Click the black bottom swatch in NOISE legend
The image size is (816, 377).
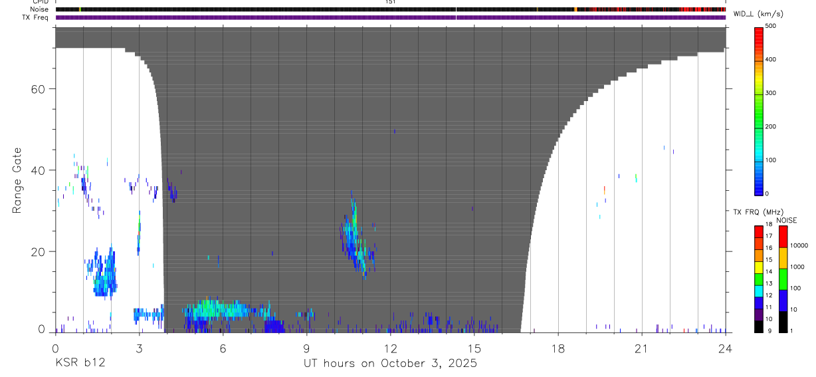783,322
